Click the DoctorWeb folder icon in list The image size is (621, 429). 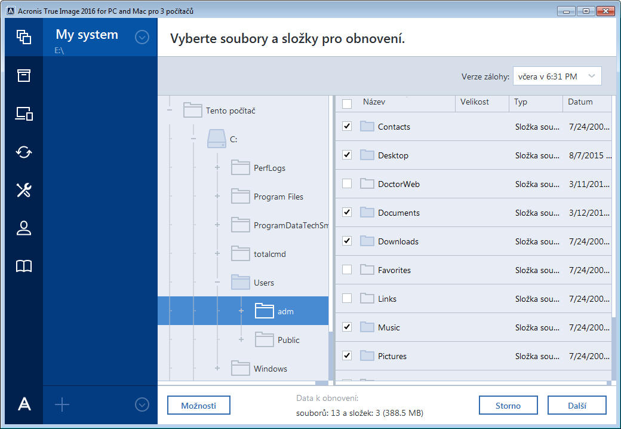367,184
